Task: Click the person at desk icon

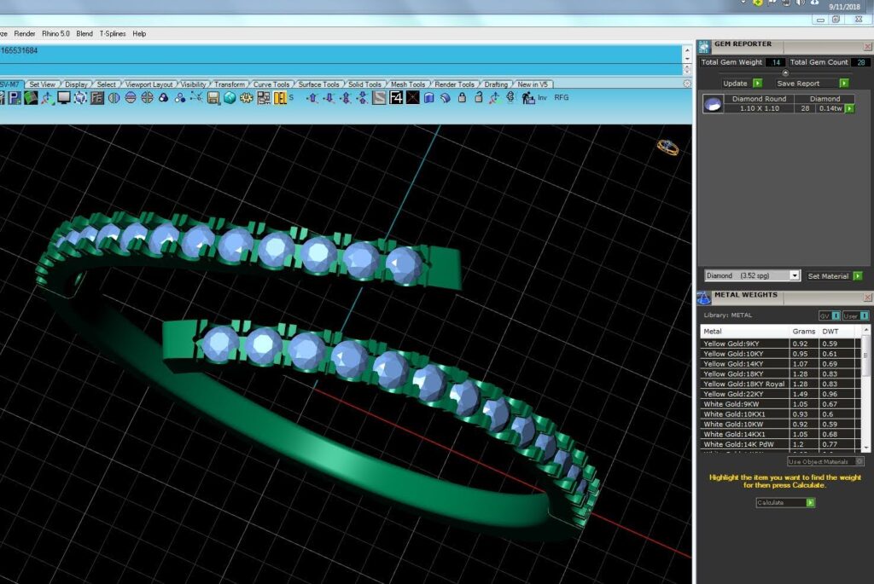Action: click(x=527, y=98)
